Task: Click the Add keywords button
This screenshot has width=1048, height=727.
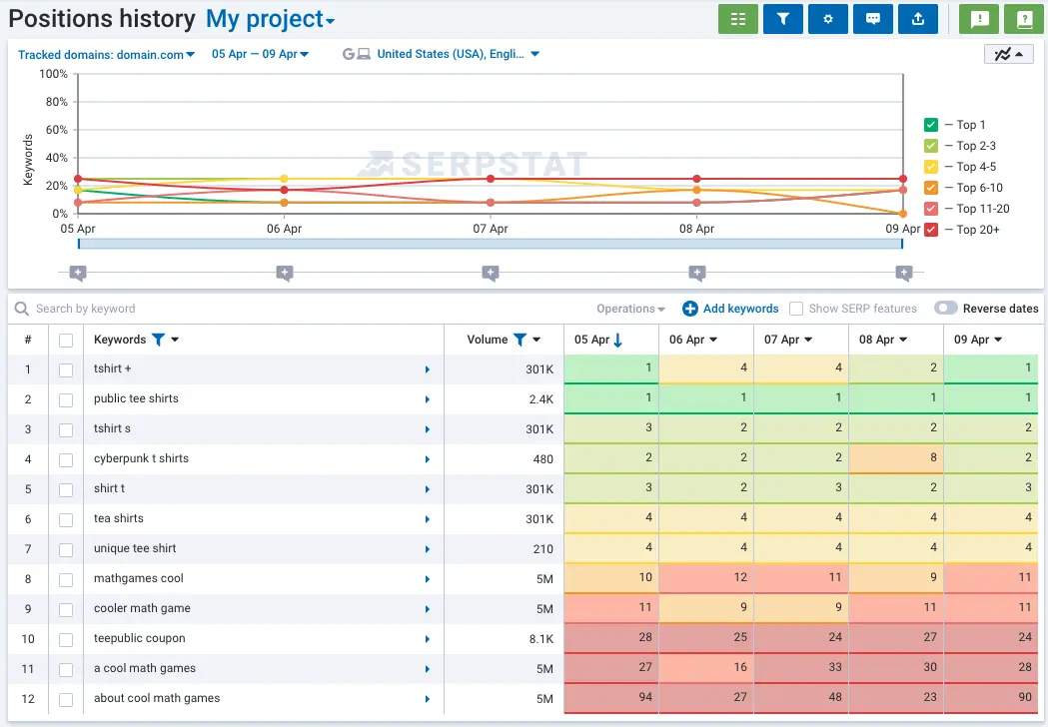Action: (x=729, y=309)
